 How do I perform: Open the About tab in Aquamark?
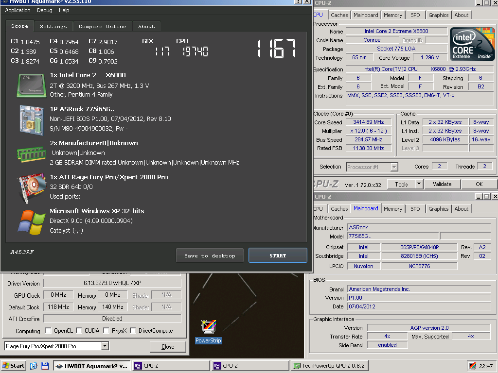(x=146, y=26)
